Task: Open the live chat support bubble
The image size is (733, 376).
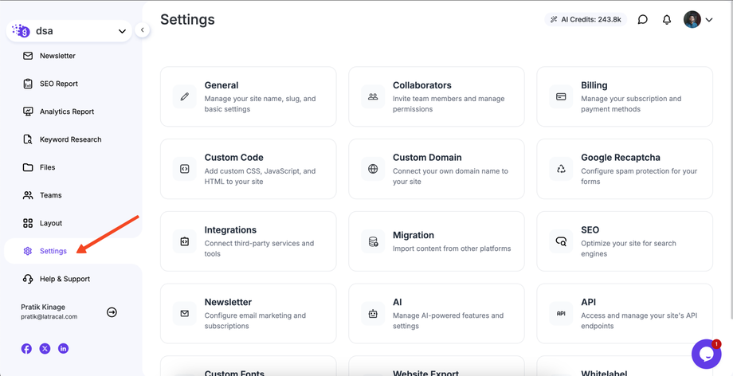Action: (x=706, y=354)
